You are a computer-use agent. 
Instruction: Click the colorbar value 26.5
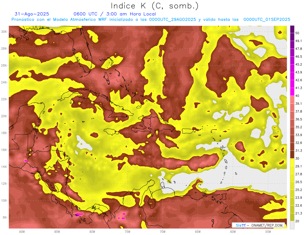tap(298, 182)
